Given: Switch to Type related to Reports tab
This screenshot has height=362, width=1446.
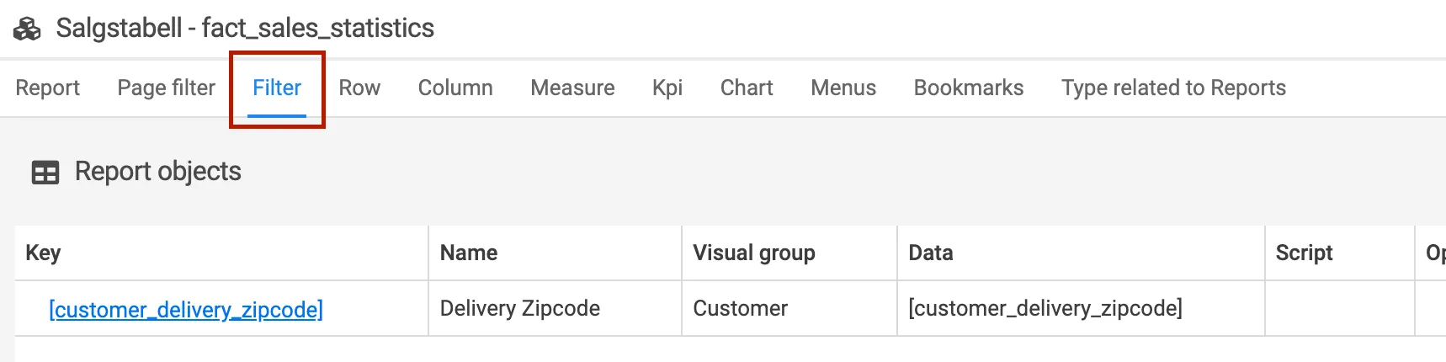Looking at the screenshot, I should pos(1173,88).
